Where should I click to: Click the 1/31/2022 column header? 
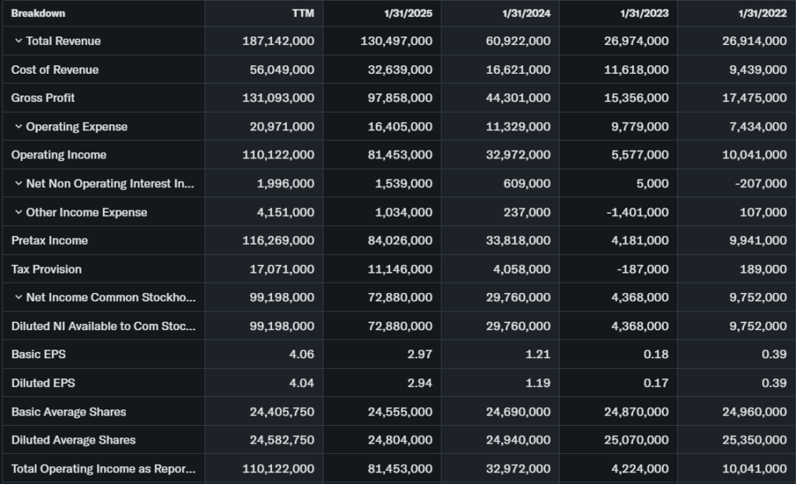point(763,13)
